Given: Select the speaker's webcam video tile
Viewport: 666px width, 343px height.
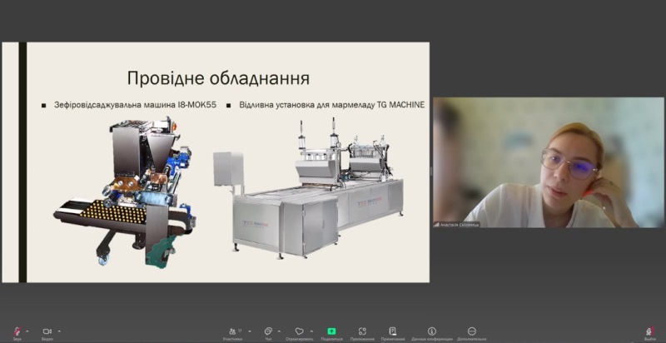Looking at the screenshot, I should pyautogui.click(x=548, y=162).
